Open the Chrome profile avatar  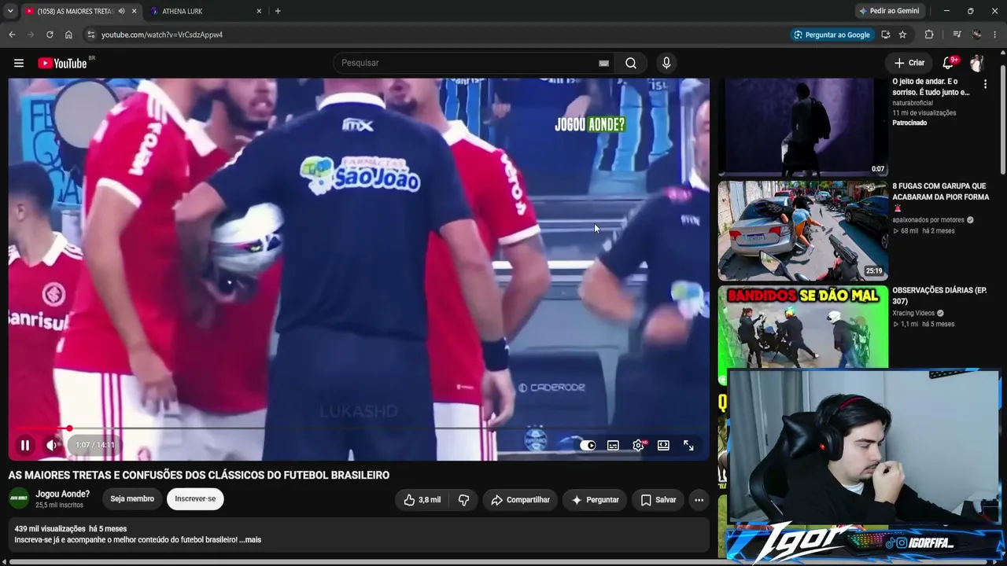976,35
